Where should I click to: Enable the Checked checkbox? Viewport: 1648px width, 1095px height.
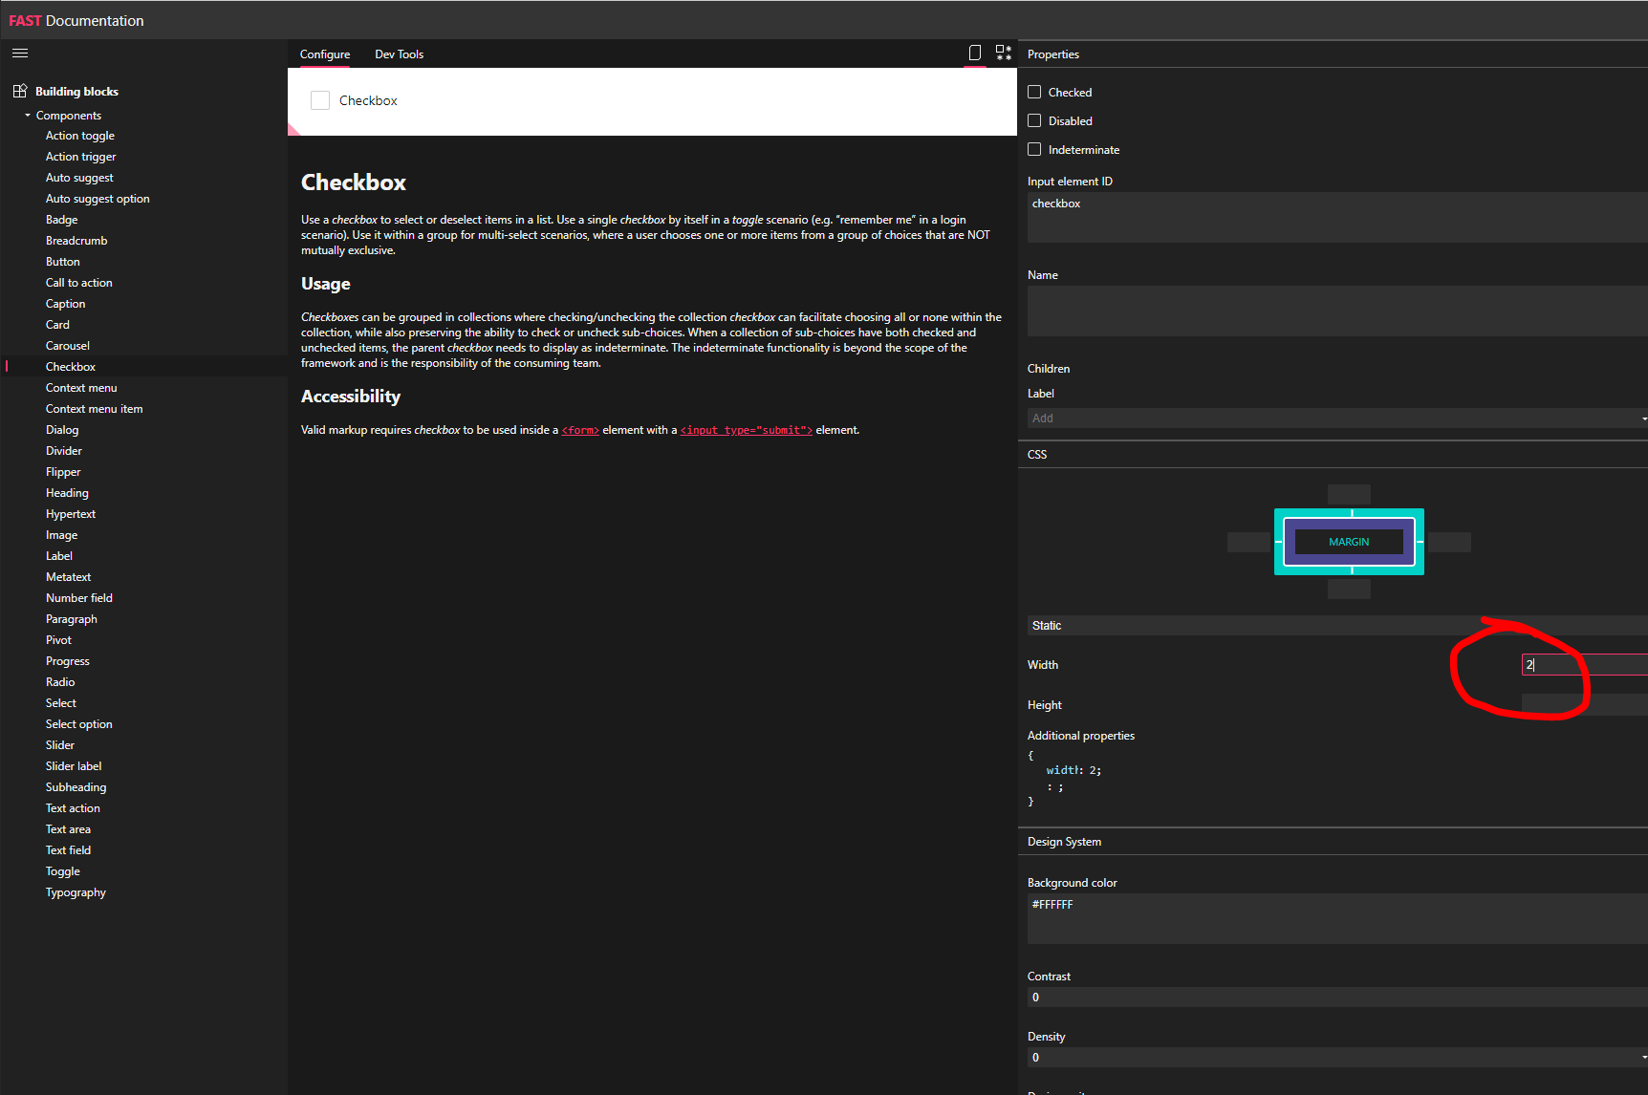(x=1033, y=91)
